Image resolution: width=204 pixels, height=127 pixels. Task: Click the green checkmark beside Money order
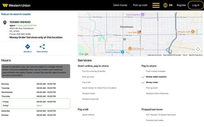[143, 83]
